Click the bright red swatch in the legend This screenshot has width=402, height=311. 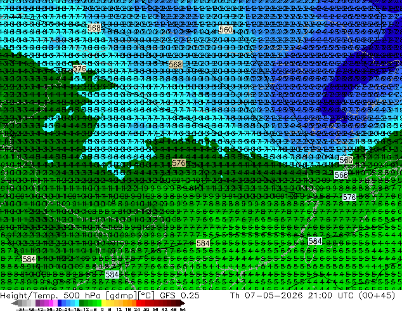tap(138, 303)
